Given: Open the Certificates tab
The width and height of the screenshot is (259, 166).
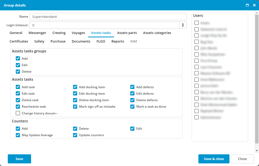Looking at the screenshot, I should coord(19,41).
